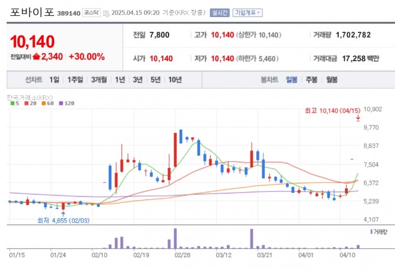The width and height of the screenshot is (395, 270).
Task: Click the red 최고 high marker arrow
Action: [x=358, y=118]
